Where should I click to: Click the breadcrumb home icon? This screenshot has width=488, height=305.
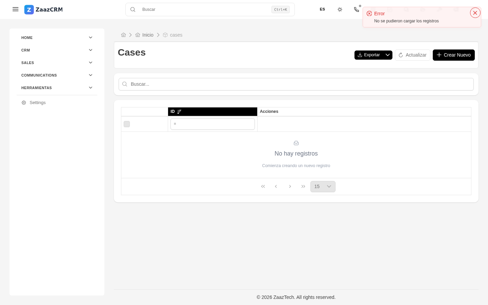123,35
